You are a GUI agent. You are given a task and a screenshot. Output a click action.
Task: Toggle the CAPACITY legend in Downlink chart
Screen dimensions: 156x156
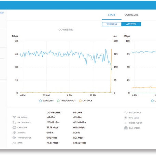coord(46,101)
